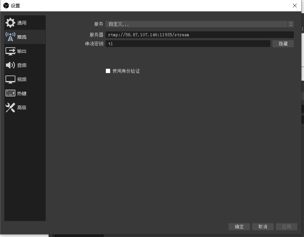Enable the 使用身份验证 checkbox
The height and width of the screenshot is (237, 304).
pos(108,71)
